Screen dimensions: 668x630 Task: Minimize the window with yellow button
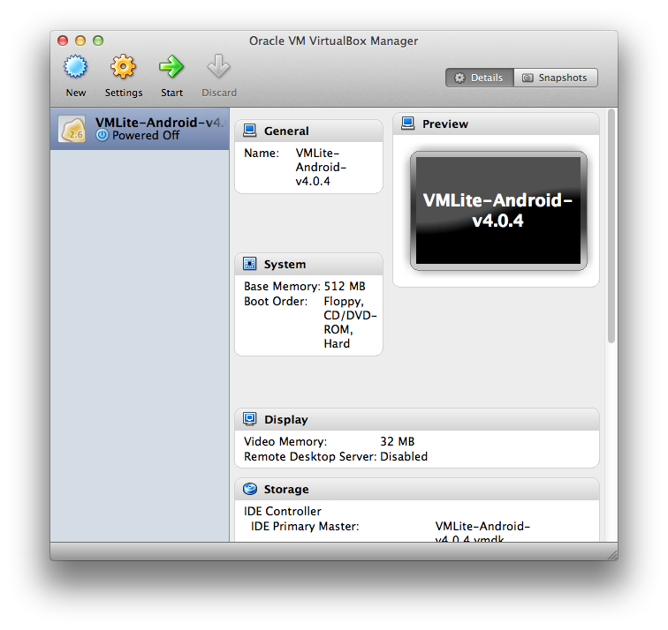pos(80,41)
